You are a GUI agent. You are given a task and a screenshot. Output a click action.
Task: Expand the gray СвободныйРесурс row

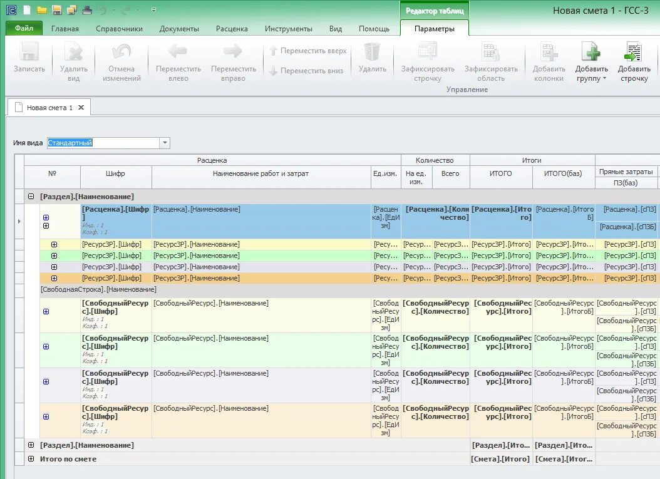46,381
